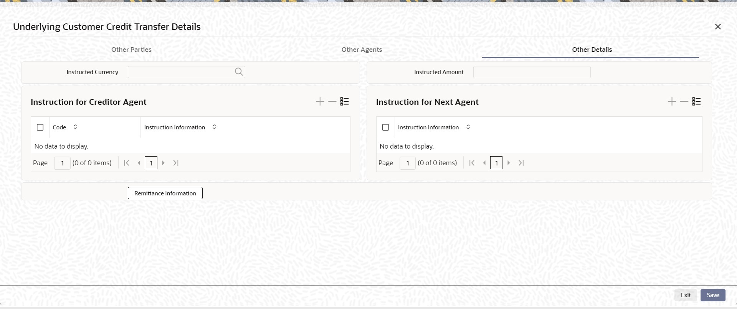Image resolution: width=737 pixels, height=309 pixels.
Task: Exit the details screen
Action: point(686,295)
